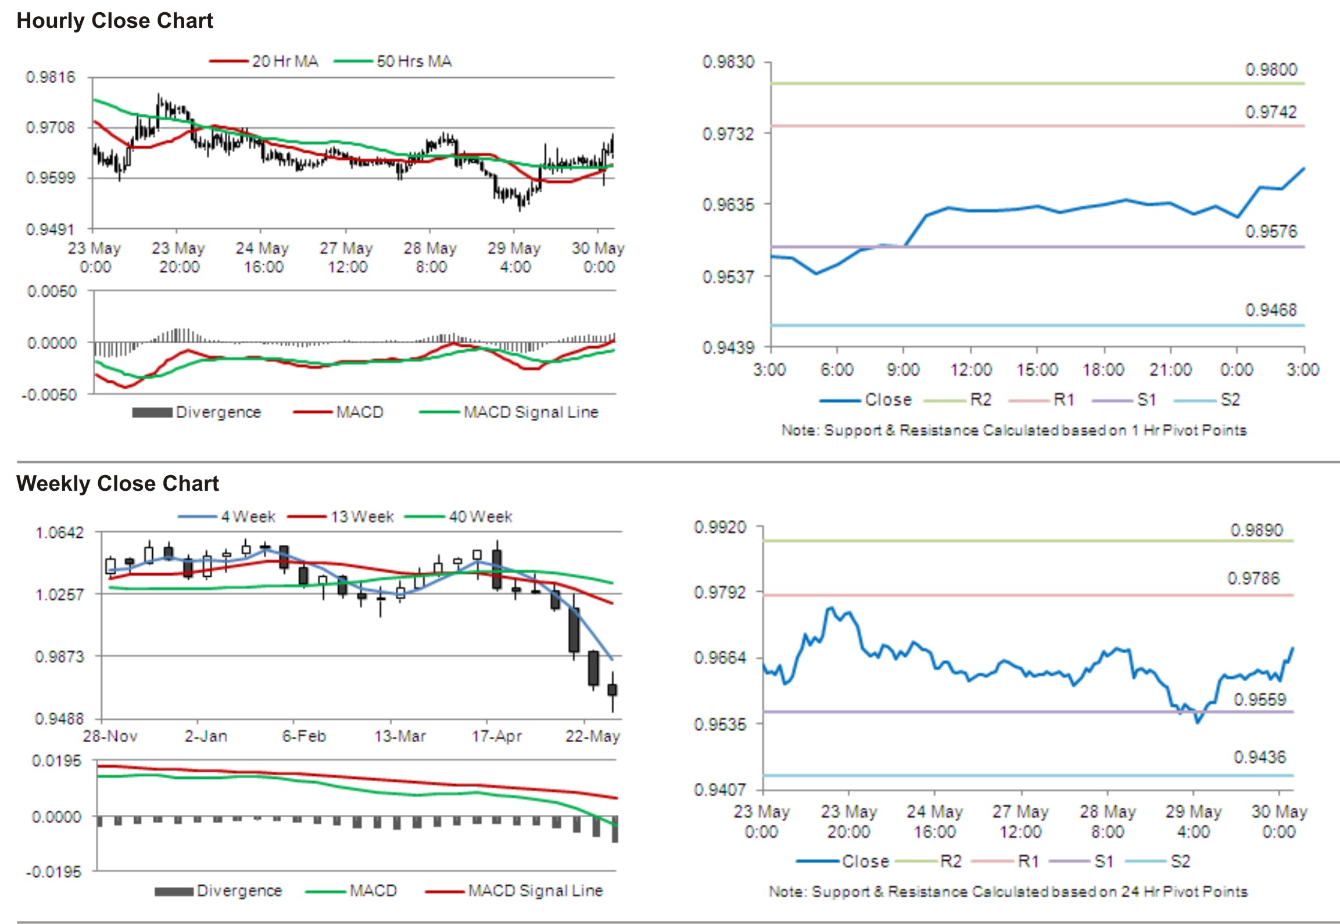Click the -0.0050 MACD axis value

pos(49,395)
